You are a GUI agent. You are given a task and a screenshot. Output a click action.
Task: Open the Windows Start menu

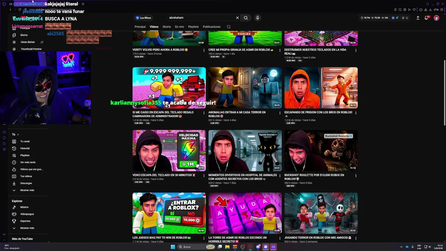173,247
